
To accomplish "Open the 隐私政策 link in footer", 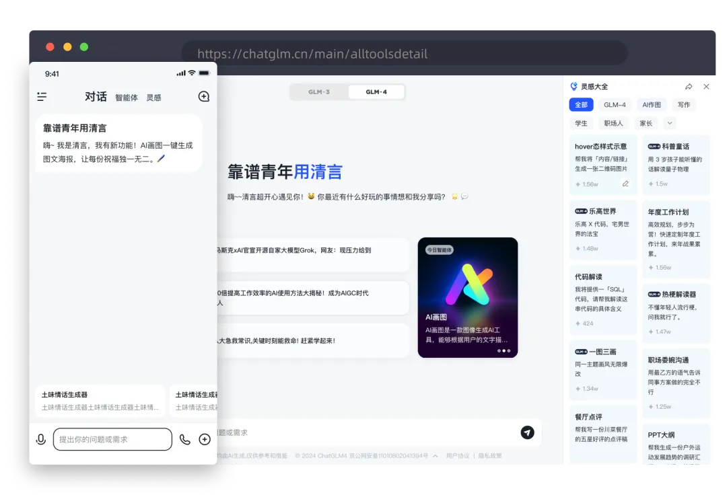I will pyautogui.click(x=490, y=456).
